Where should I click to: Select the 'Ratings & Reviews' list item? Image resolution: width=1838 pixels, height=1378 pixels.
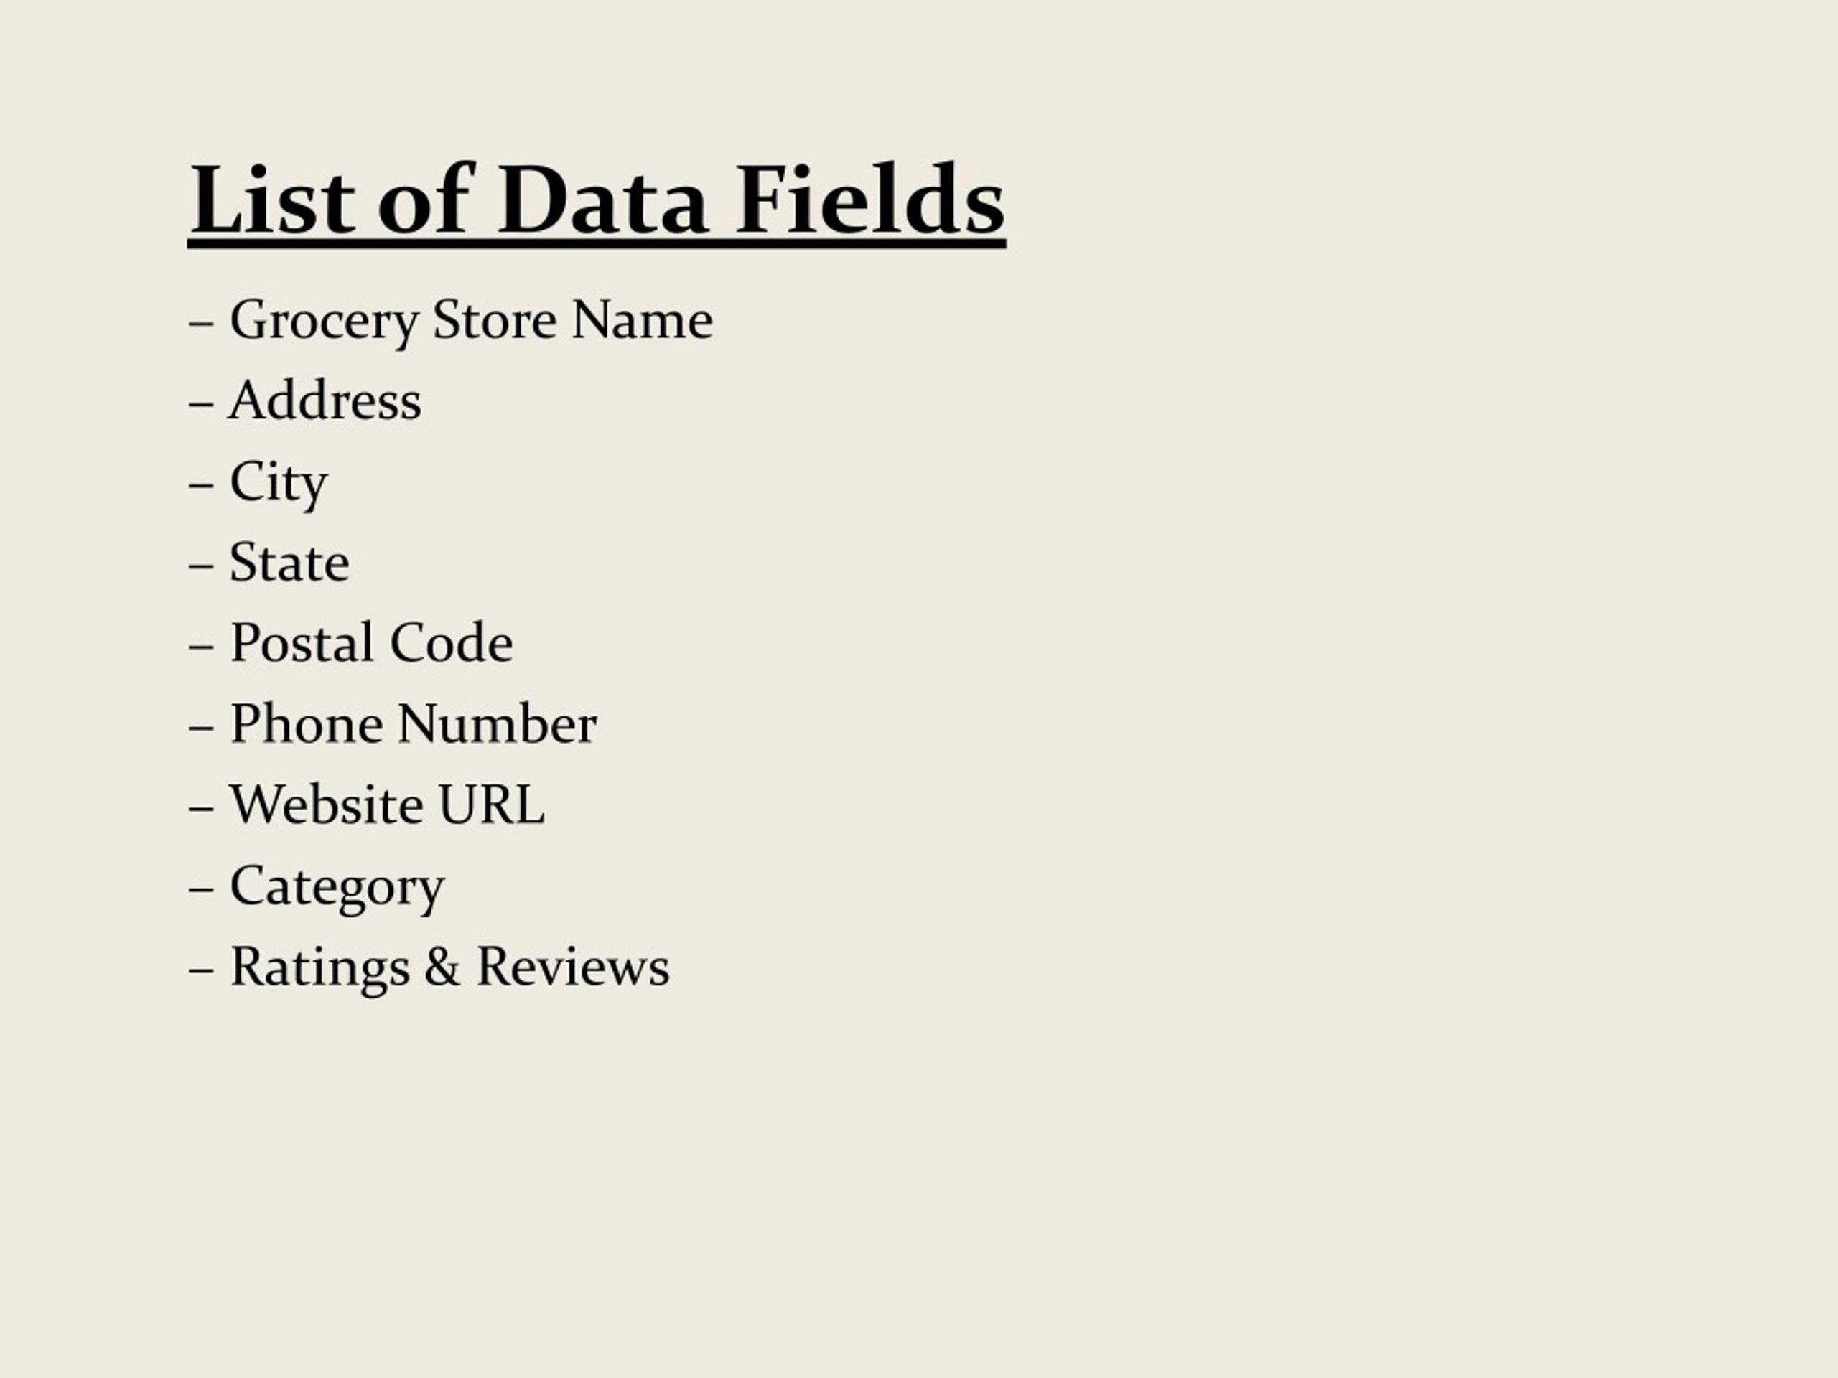pyautogui.click(x=449, y=968)
